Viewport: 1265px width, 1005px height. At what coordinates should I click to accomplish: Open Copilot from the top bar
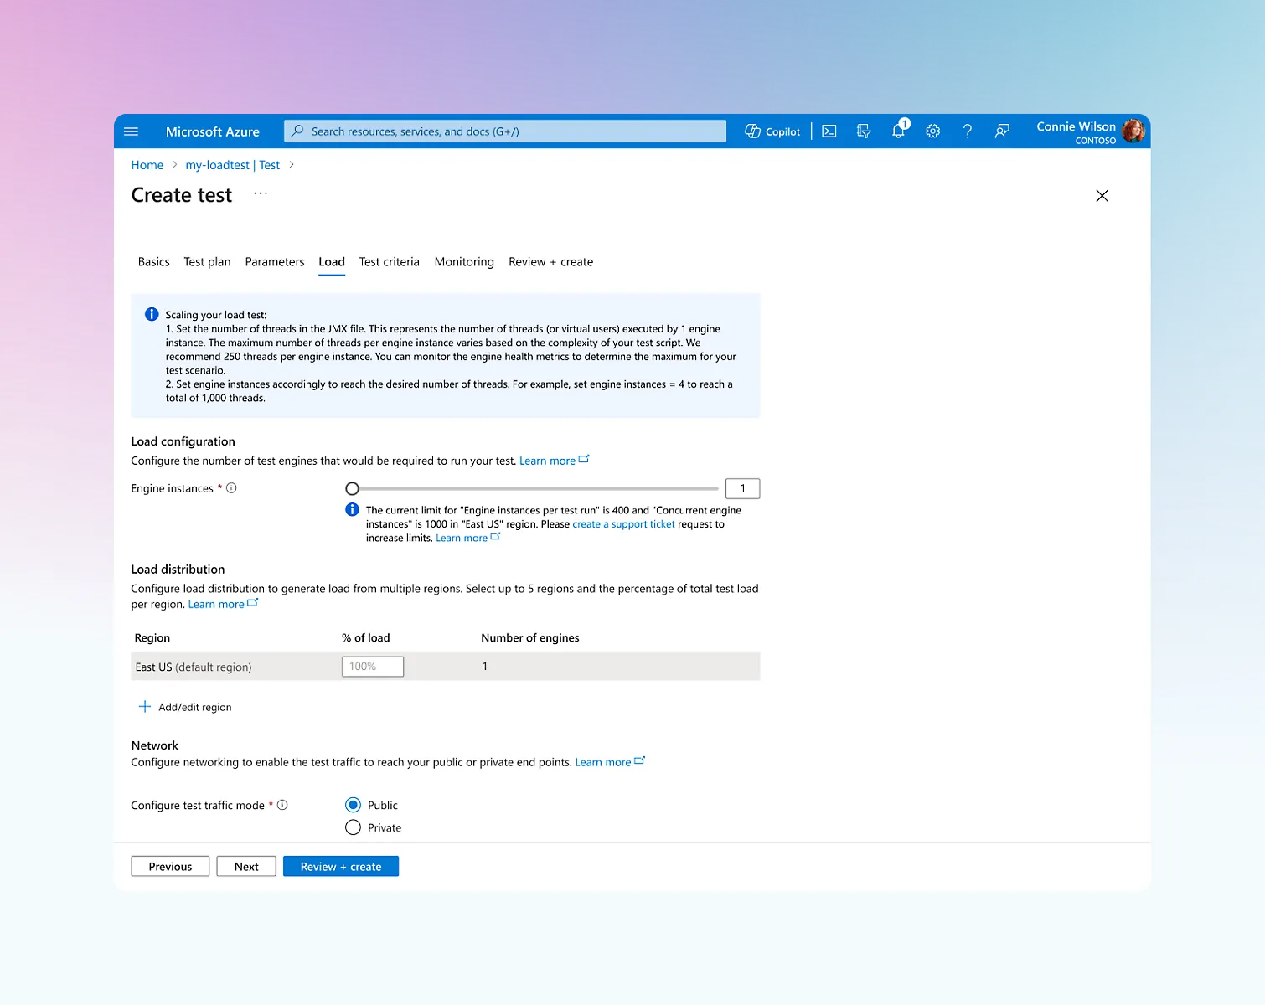pos(772,131)
